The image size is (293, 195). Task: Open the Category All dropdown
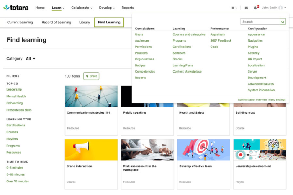[x=31, y=59]
